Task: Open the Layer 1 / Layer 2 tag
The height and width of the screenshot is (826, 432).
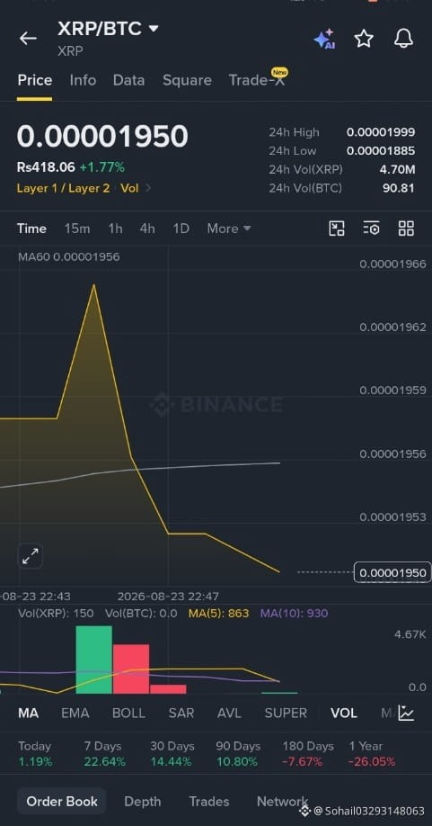Action: tap(63, 188)
